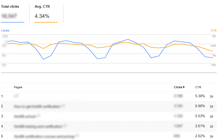Click the Pages column header
The image size is (219, 140).
tap(18, 87)
